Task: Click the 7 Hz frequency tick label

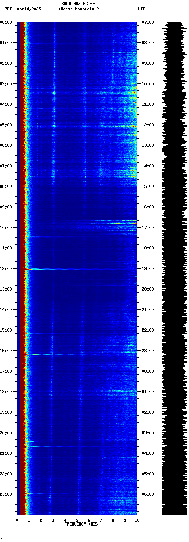Action: (101, 520)
